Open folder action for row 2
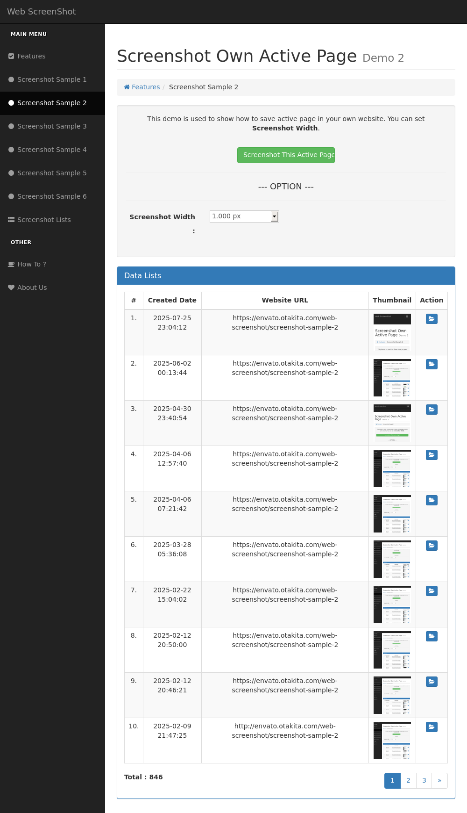Screen dimensions: 467x813 click(432, 364)
